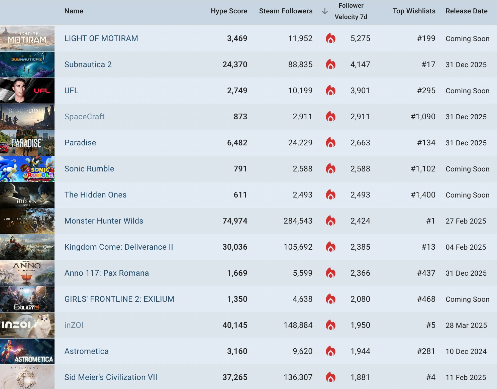Click the Sonic Rumble thumbnail image

point(27,169)
